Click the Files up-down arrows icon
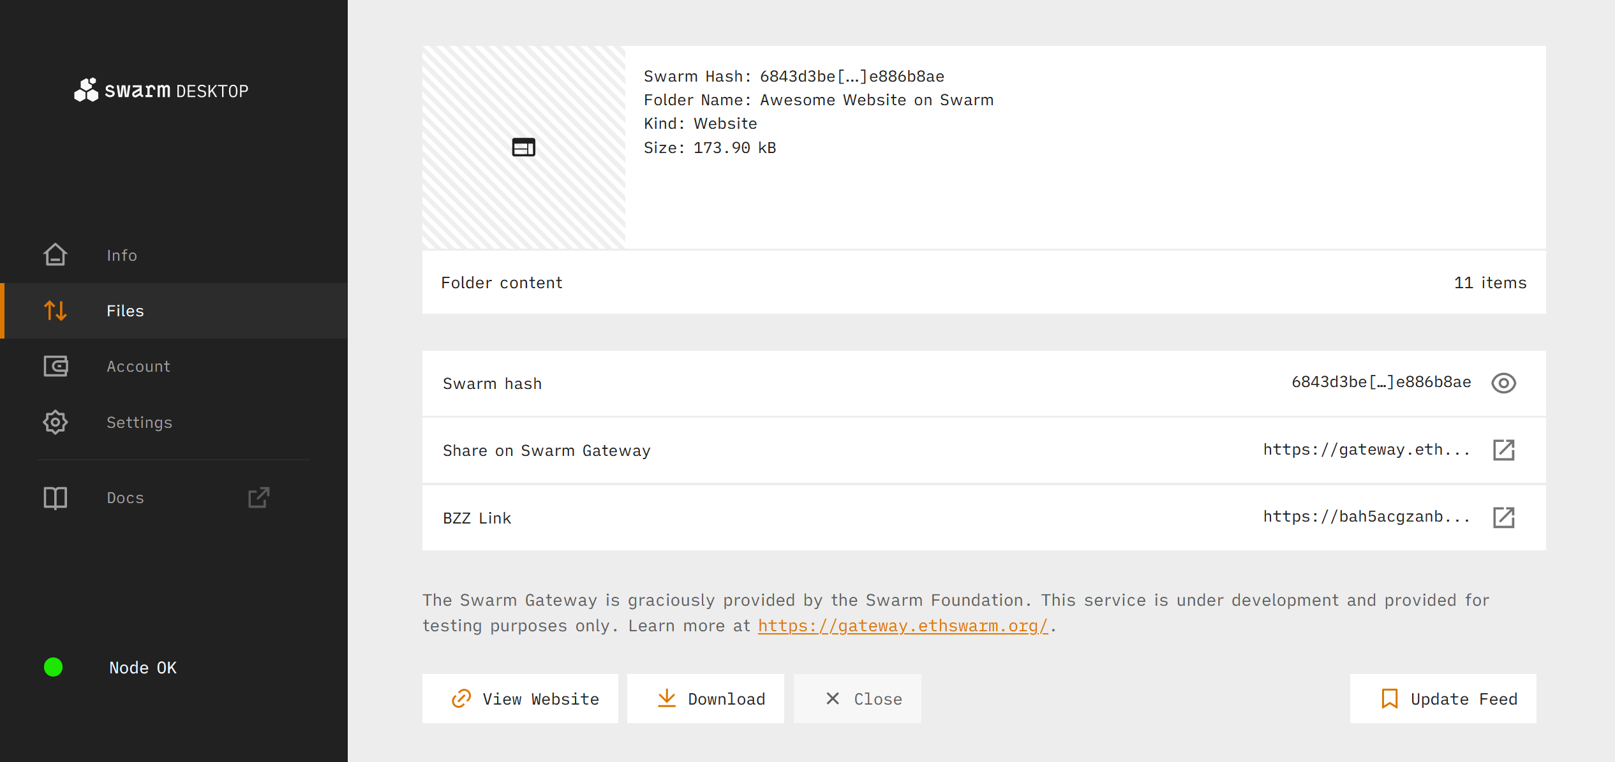 click(56, 311)
